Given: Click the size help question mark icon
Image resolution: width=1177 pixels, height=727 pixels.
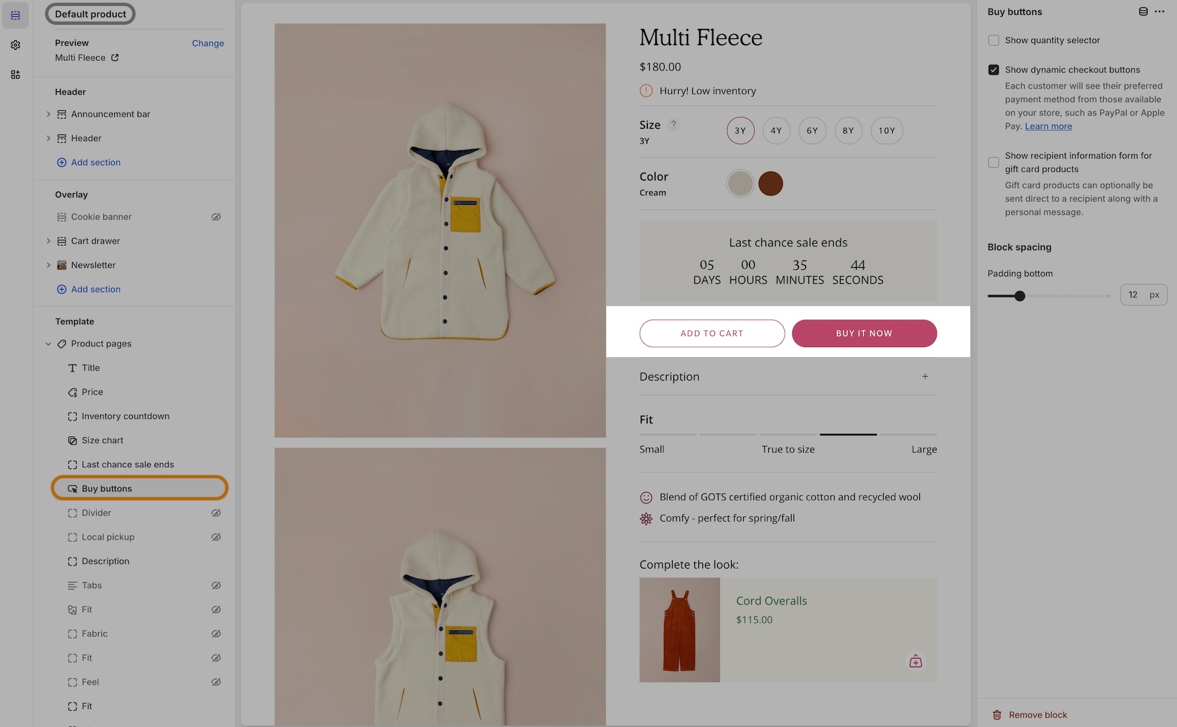Looking at the screenshot, I should click(x=673, y=124).
